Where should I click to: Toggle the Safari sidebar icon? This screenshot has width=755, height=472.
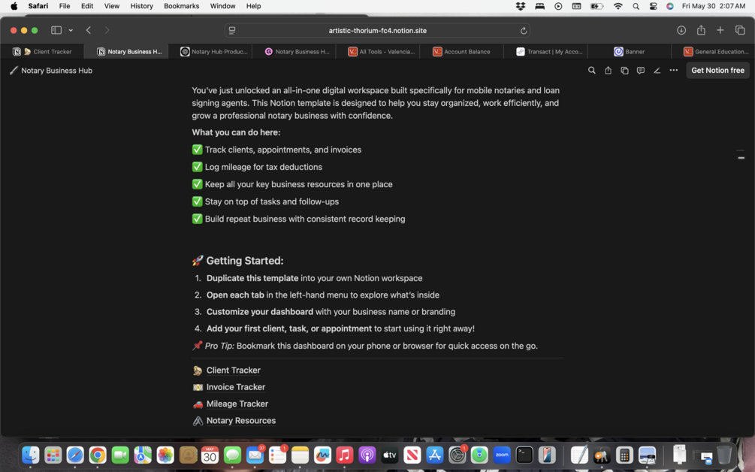[56, 30]
